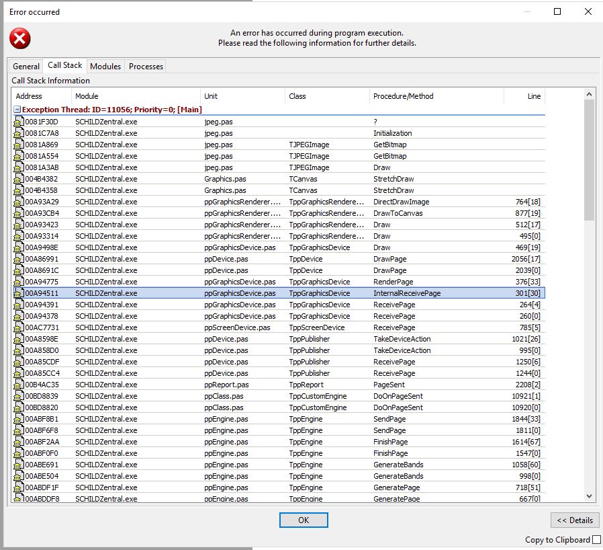
Task: Click stack icon at 00B4AC35 PageSent row
Action: point(18,385)
